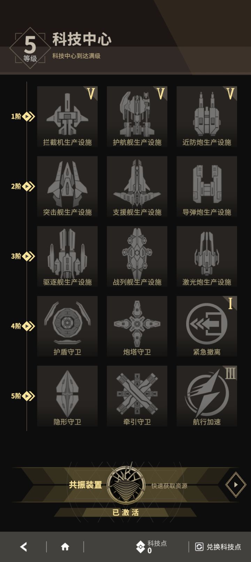
Task: Return to home via house icon
Action: tap(65, 547)
